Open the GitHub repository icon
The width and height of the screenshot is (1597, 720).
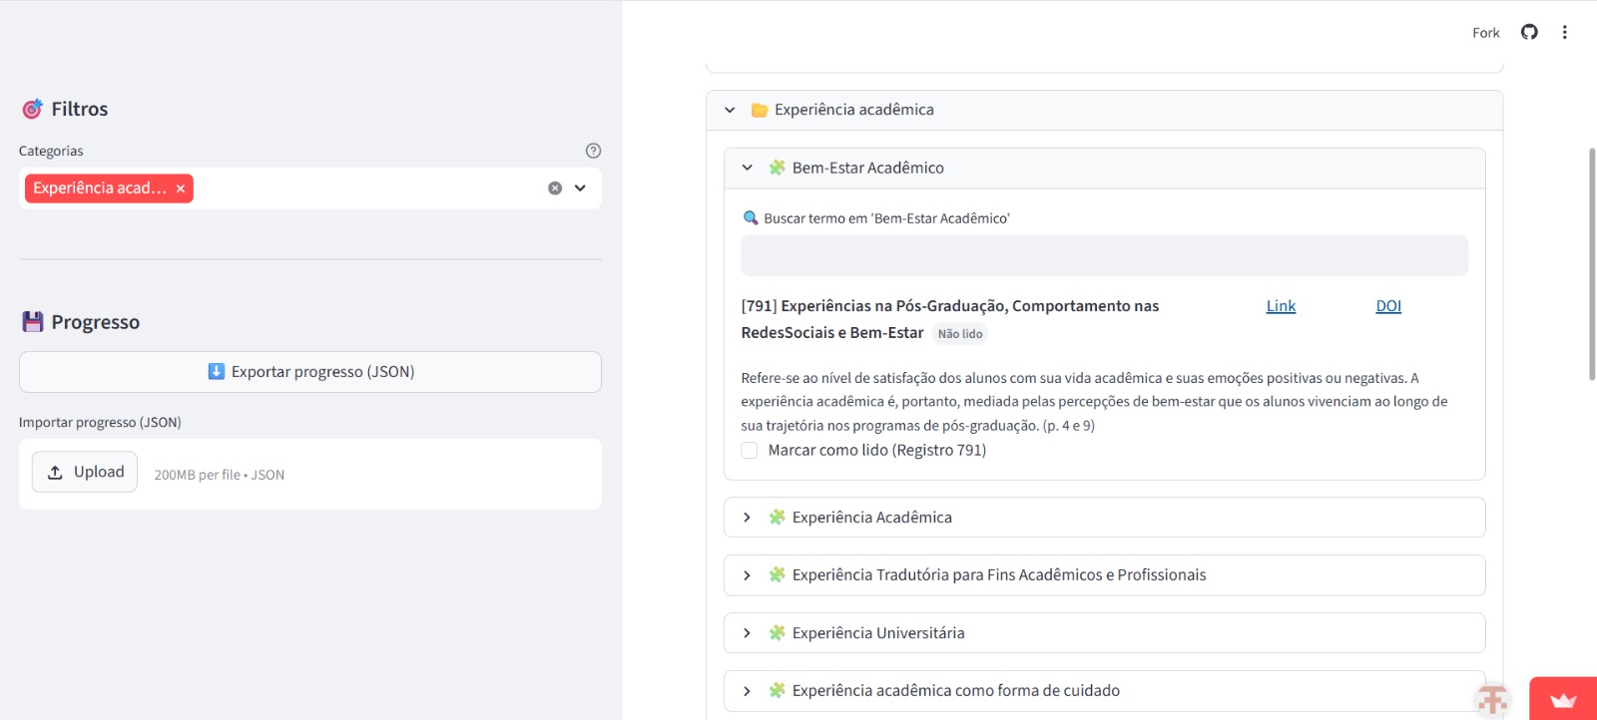[1529, 32]
